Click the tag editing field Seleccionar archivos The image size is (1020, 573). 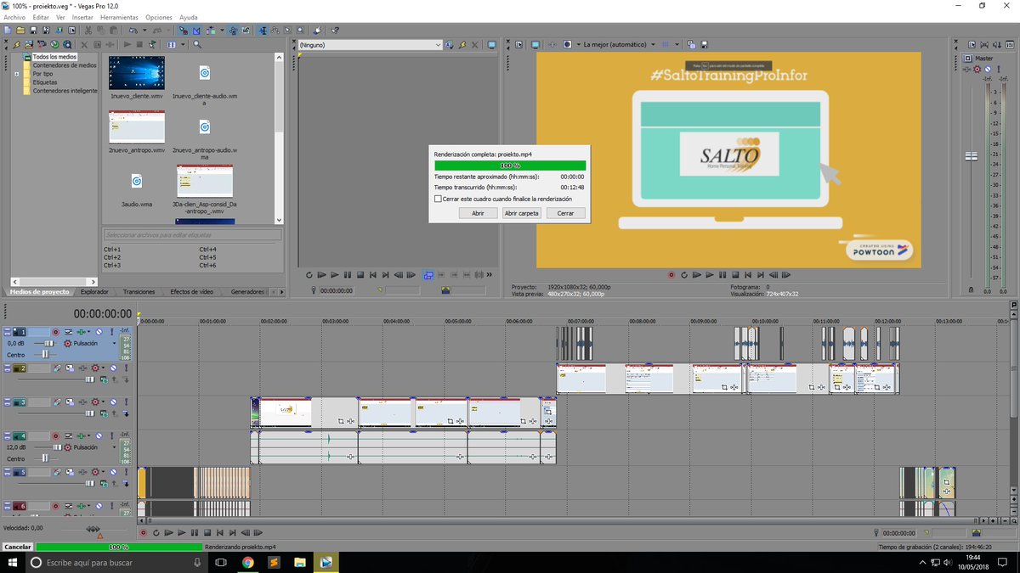193,234
